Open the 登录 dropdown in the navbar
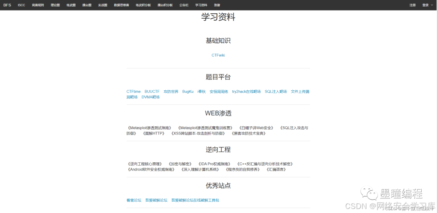The height and width of the screenshot is (213, 437). 427,5
